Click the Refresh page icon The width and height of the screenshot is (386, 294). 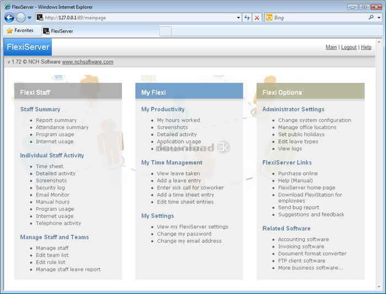click(247, 18)
